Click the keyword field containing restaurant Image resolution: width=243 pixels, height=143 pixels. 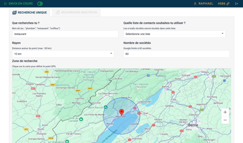click(x=65, y=34)
